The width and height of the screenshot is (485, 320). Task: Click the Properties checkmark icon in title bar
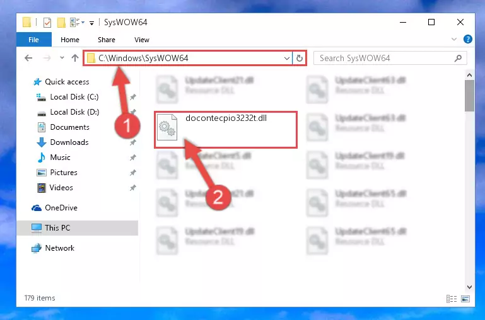point(47,23)
